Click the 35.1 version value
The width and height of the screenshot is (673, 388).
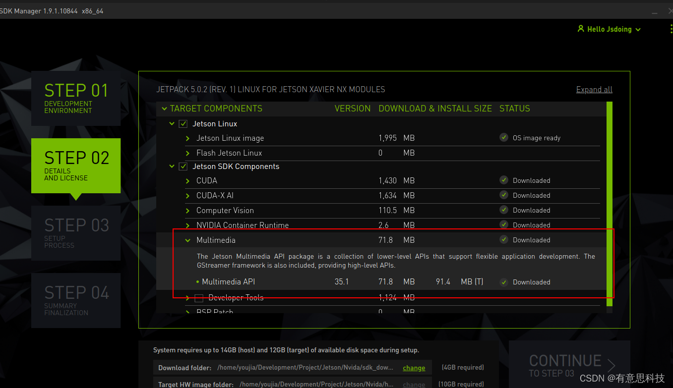342,282
